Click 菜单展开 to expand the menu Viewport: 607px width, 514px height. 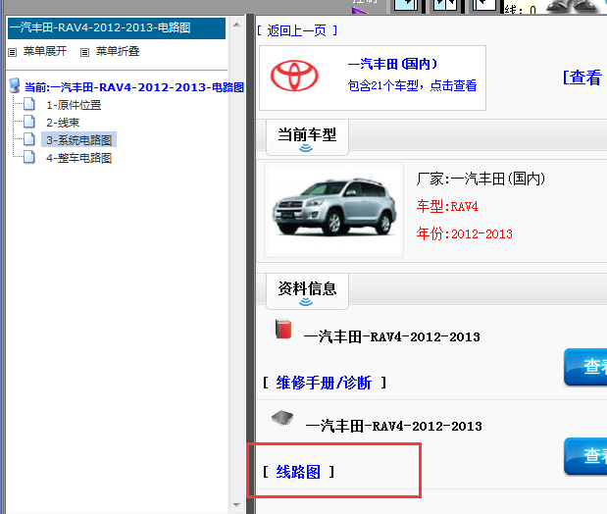(x=45, y=51)
